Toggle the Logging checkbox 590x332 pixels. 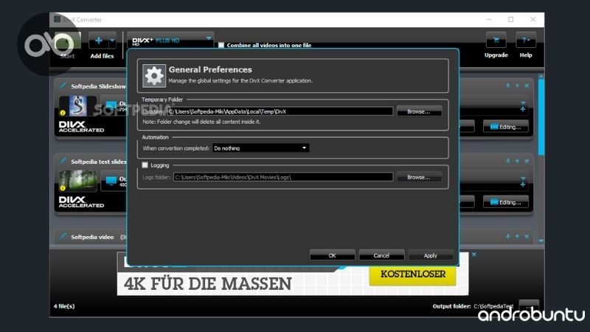pos(145,165)
